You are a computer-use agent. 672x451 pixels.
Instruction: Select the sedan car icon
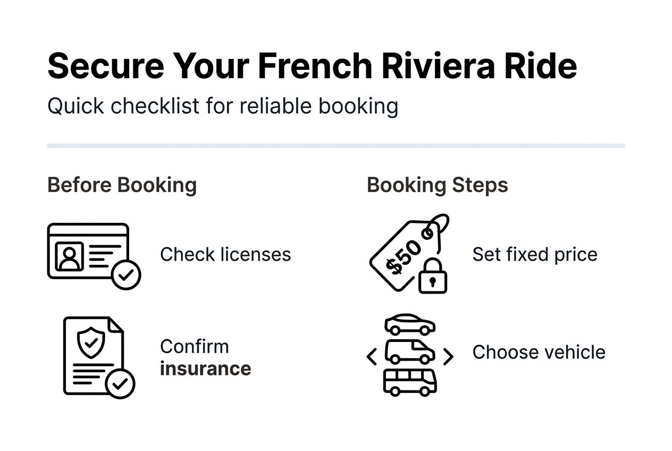pos(410,324)
